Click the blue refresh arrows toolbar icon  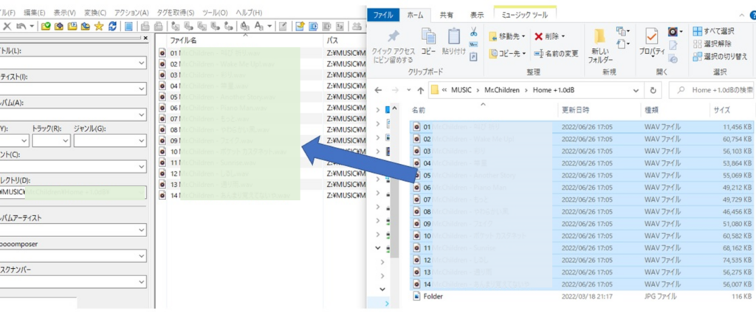coord(112,27)
